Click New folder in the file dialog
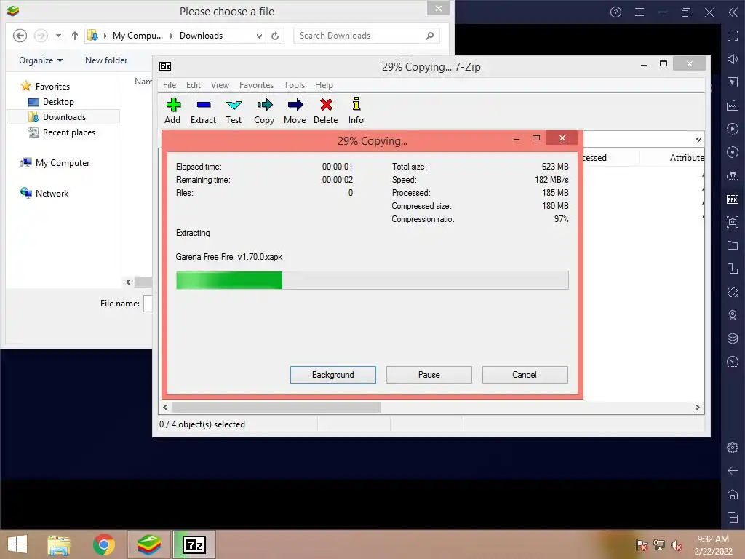Viewport: 745px width, 559px height. click(106, 60)
